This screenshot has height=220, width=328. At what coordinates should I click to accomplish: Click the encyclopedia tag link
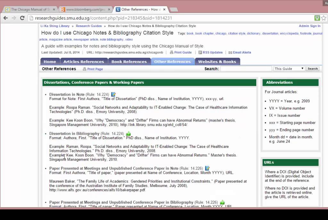click(289, 34)
